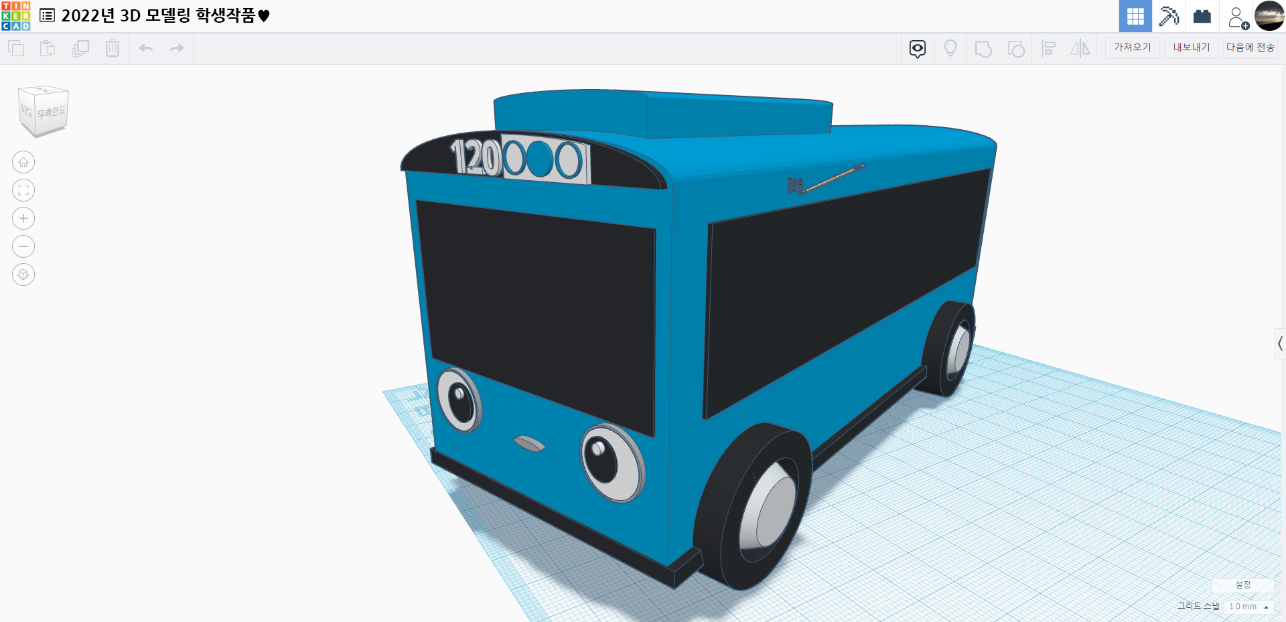Open the Blocks pickaxe mode
Screen dimensions: 1286x622
(x=1169, y=16)
